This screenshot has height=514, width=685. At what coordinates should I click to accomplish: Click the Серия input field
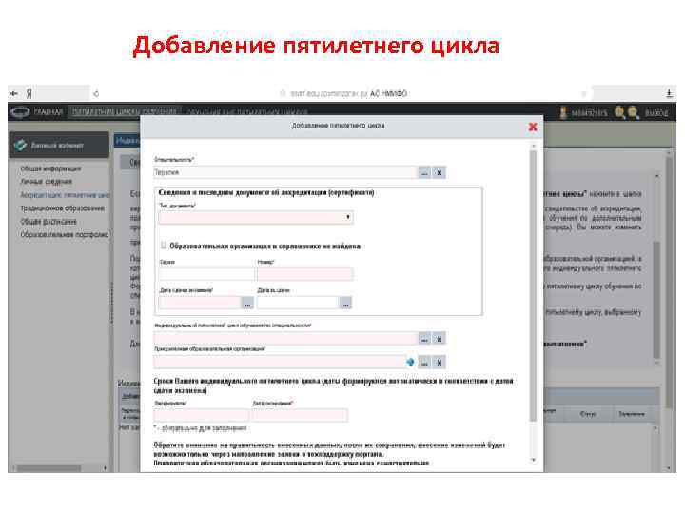(206, 274)
